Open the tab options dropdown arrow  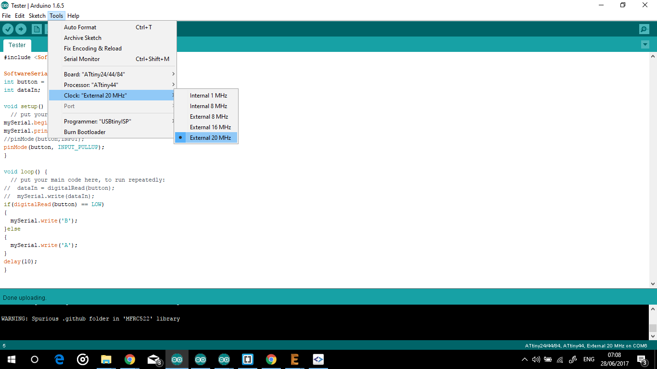[x=645, y=45]
